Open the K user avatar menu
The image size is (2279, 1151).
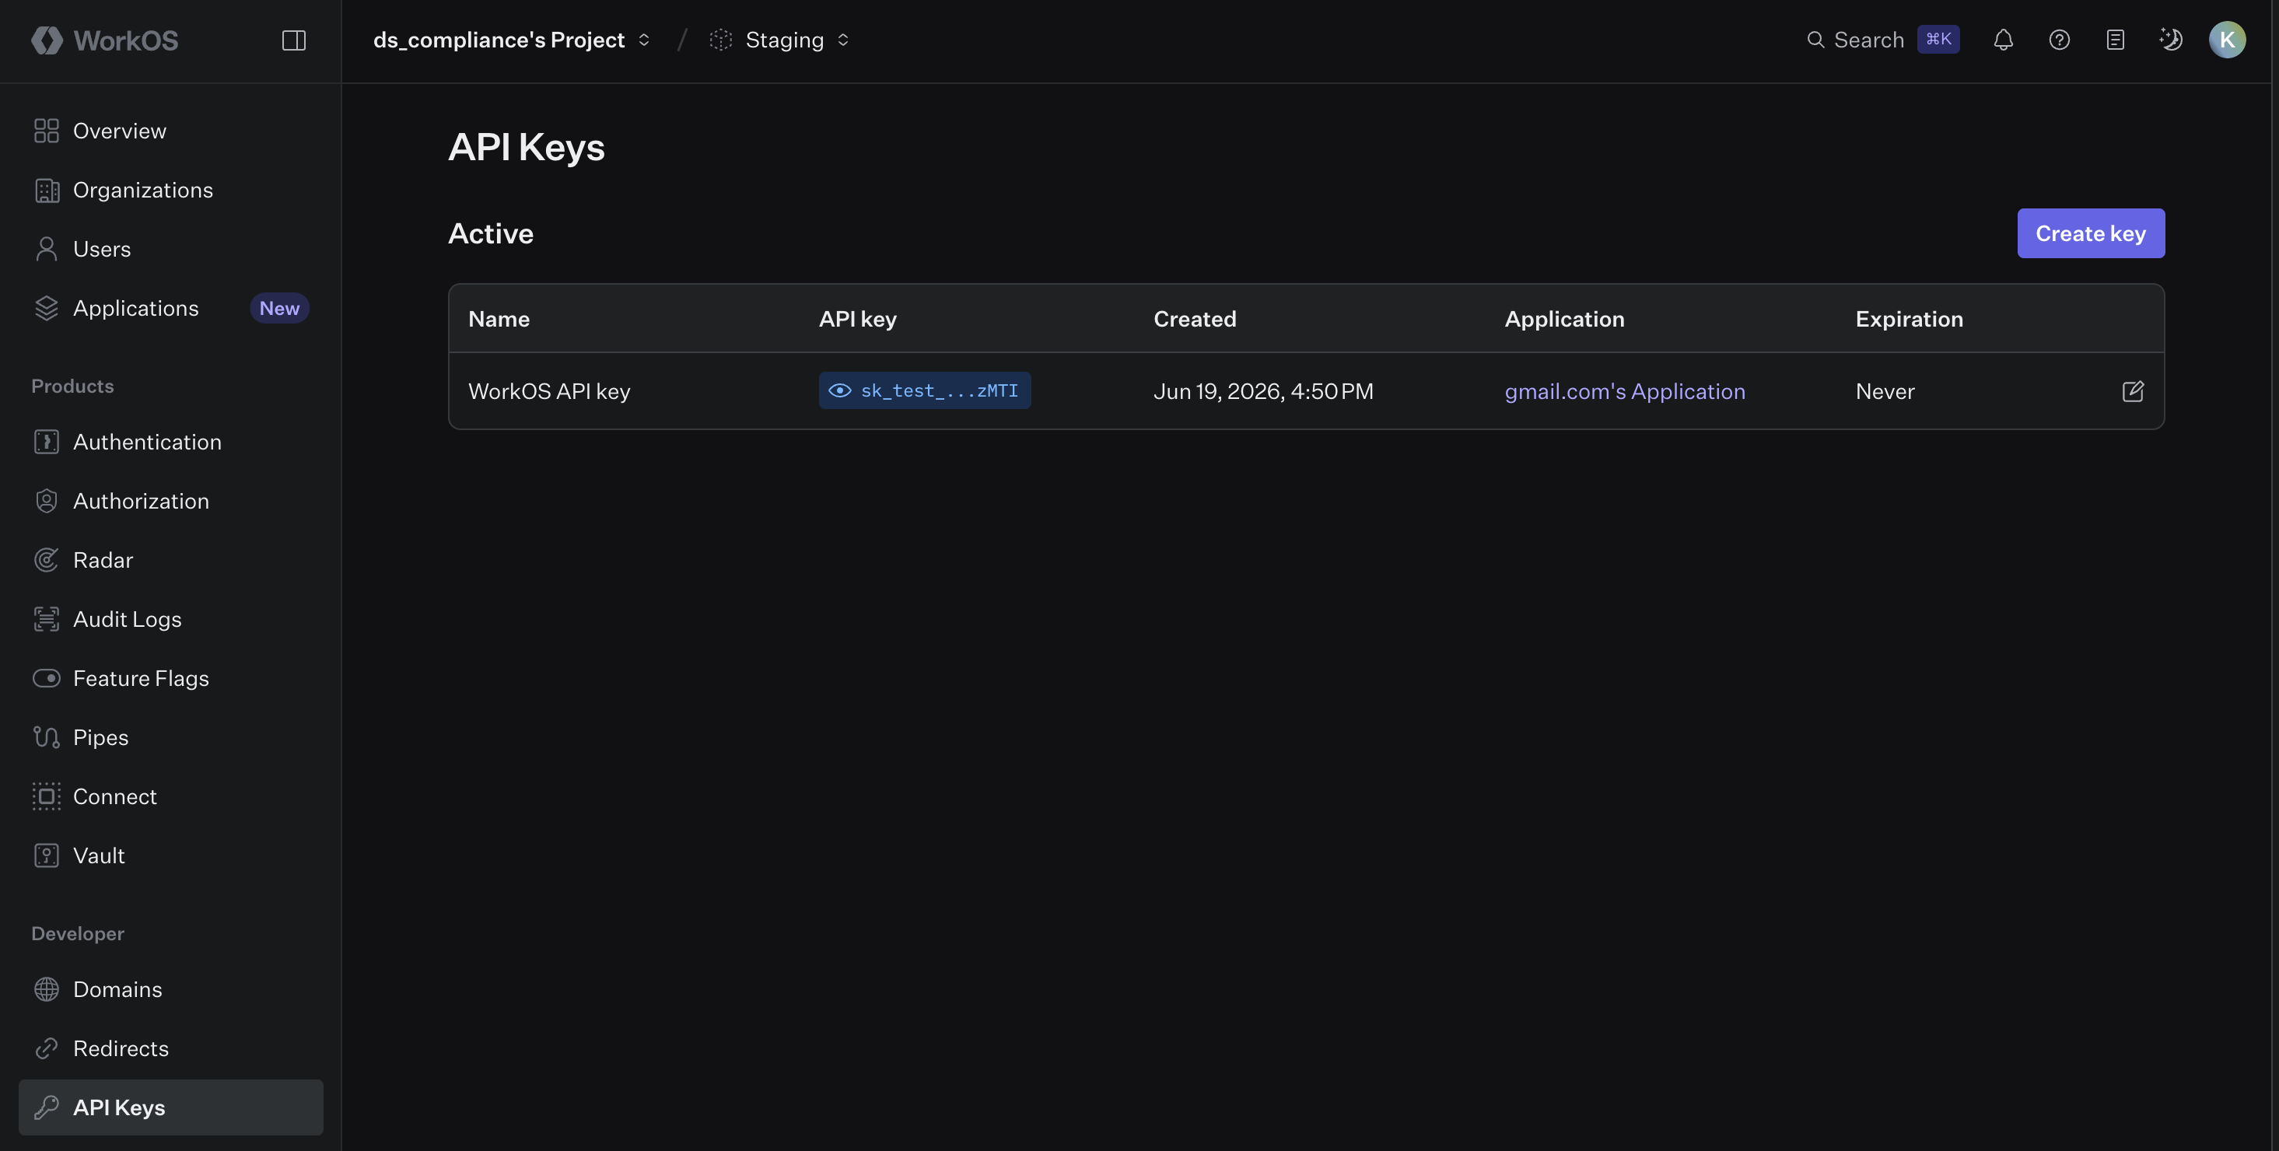tap(2227, 40)
